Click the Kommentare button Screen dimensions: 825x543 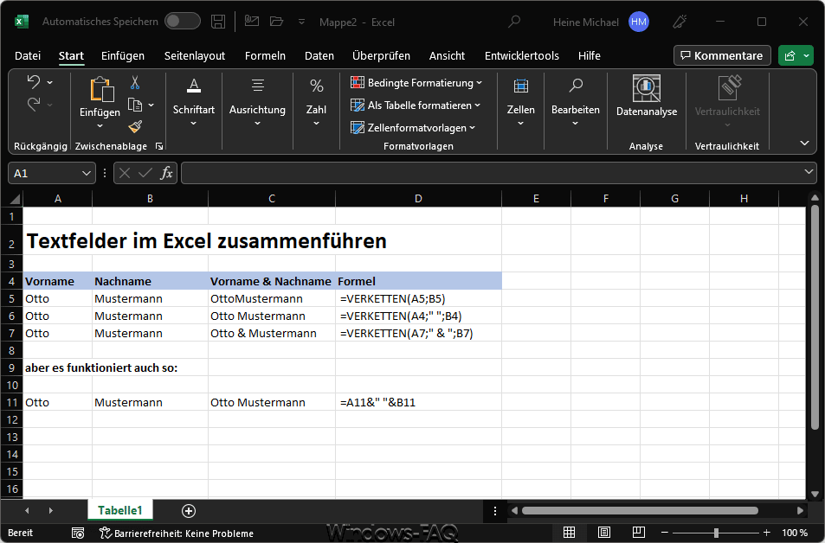click(x=722, y=55)
